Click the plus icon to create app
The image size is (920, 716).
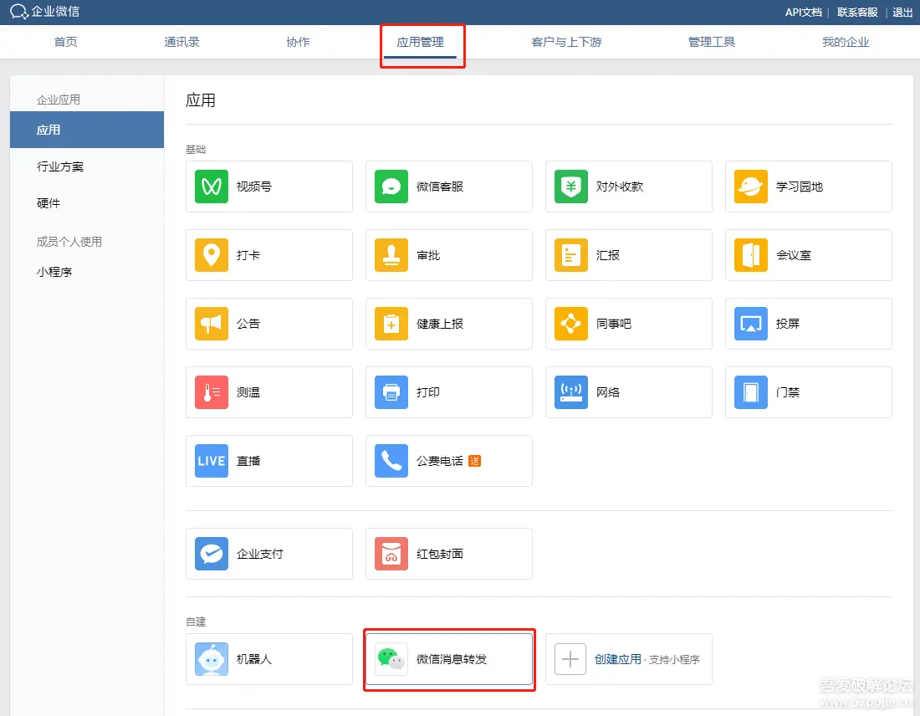pos(570,659)
